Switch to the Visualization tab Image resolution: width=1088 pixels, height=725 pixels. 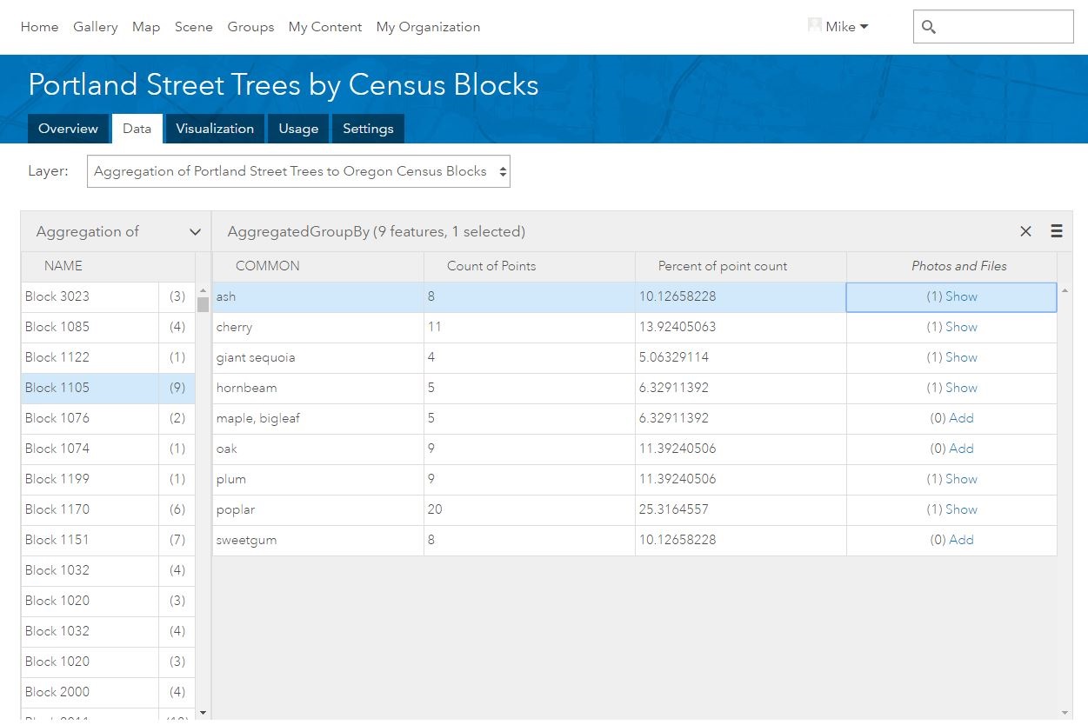pos(215,129)
